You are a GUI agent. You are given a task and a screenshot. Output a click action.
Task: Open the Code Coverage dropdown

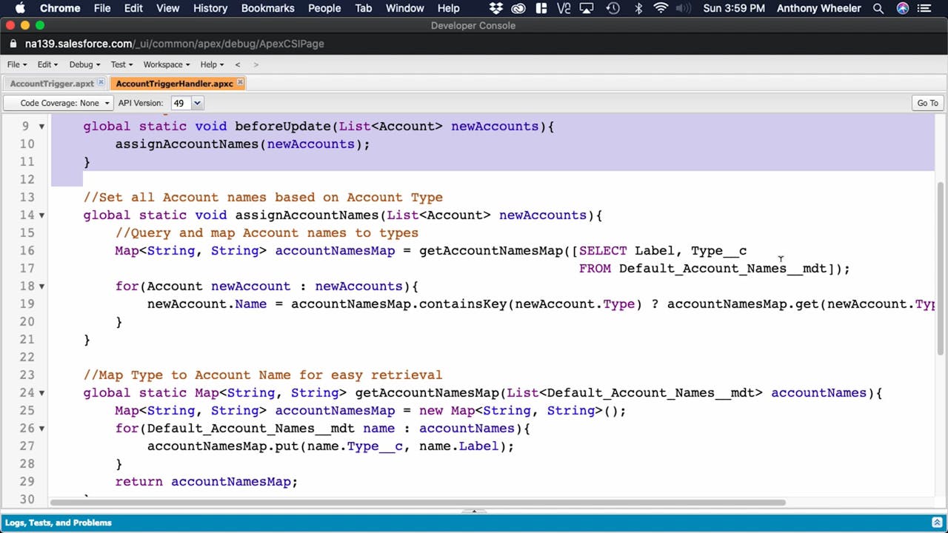coord(59,103)
